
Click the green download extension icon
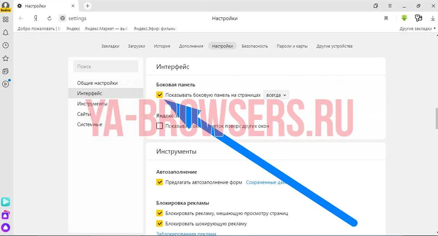click(404, 18)
